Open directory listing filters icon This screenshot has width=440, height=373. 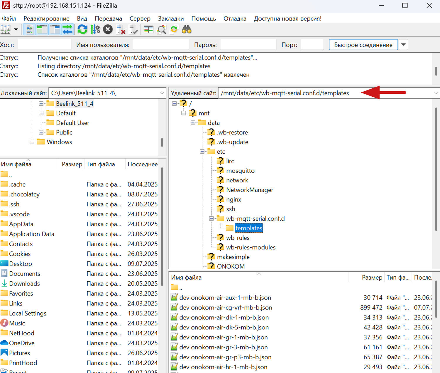tap(149, 30)
